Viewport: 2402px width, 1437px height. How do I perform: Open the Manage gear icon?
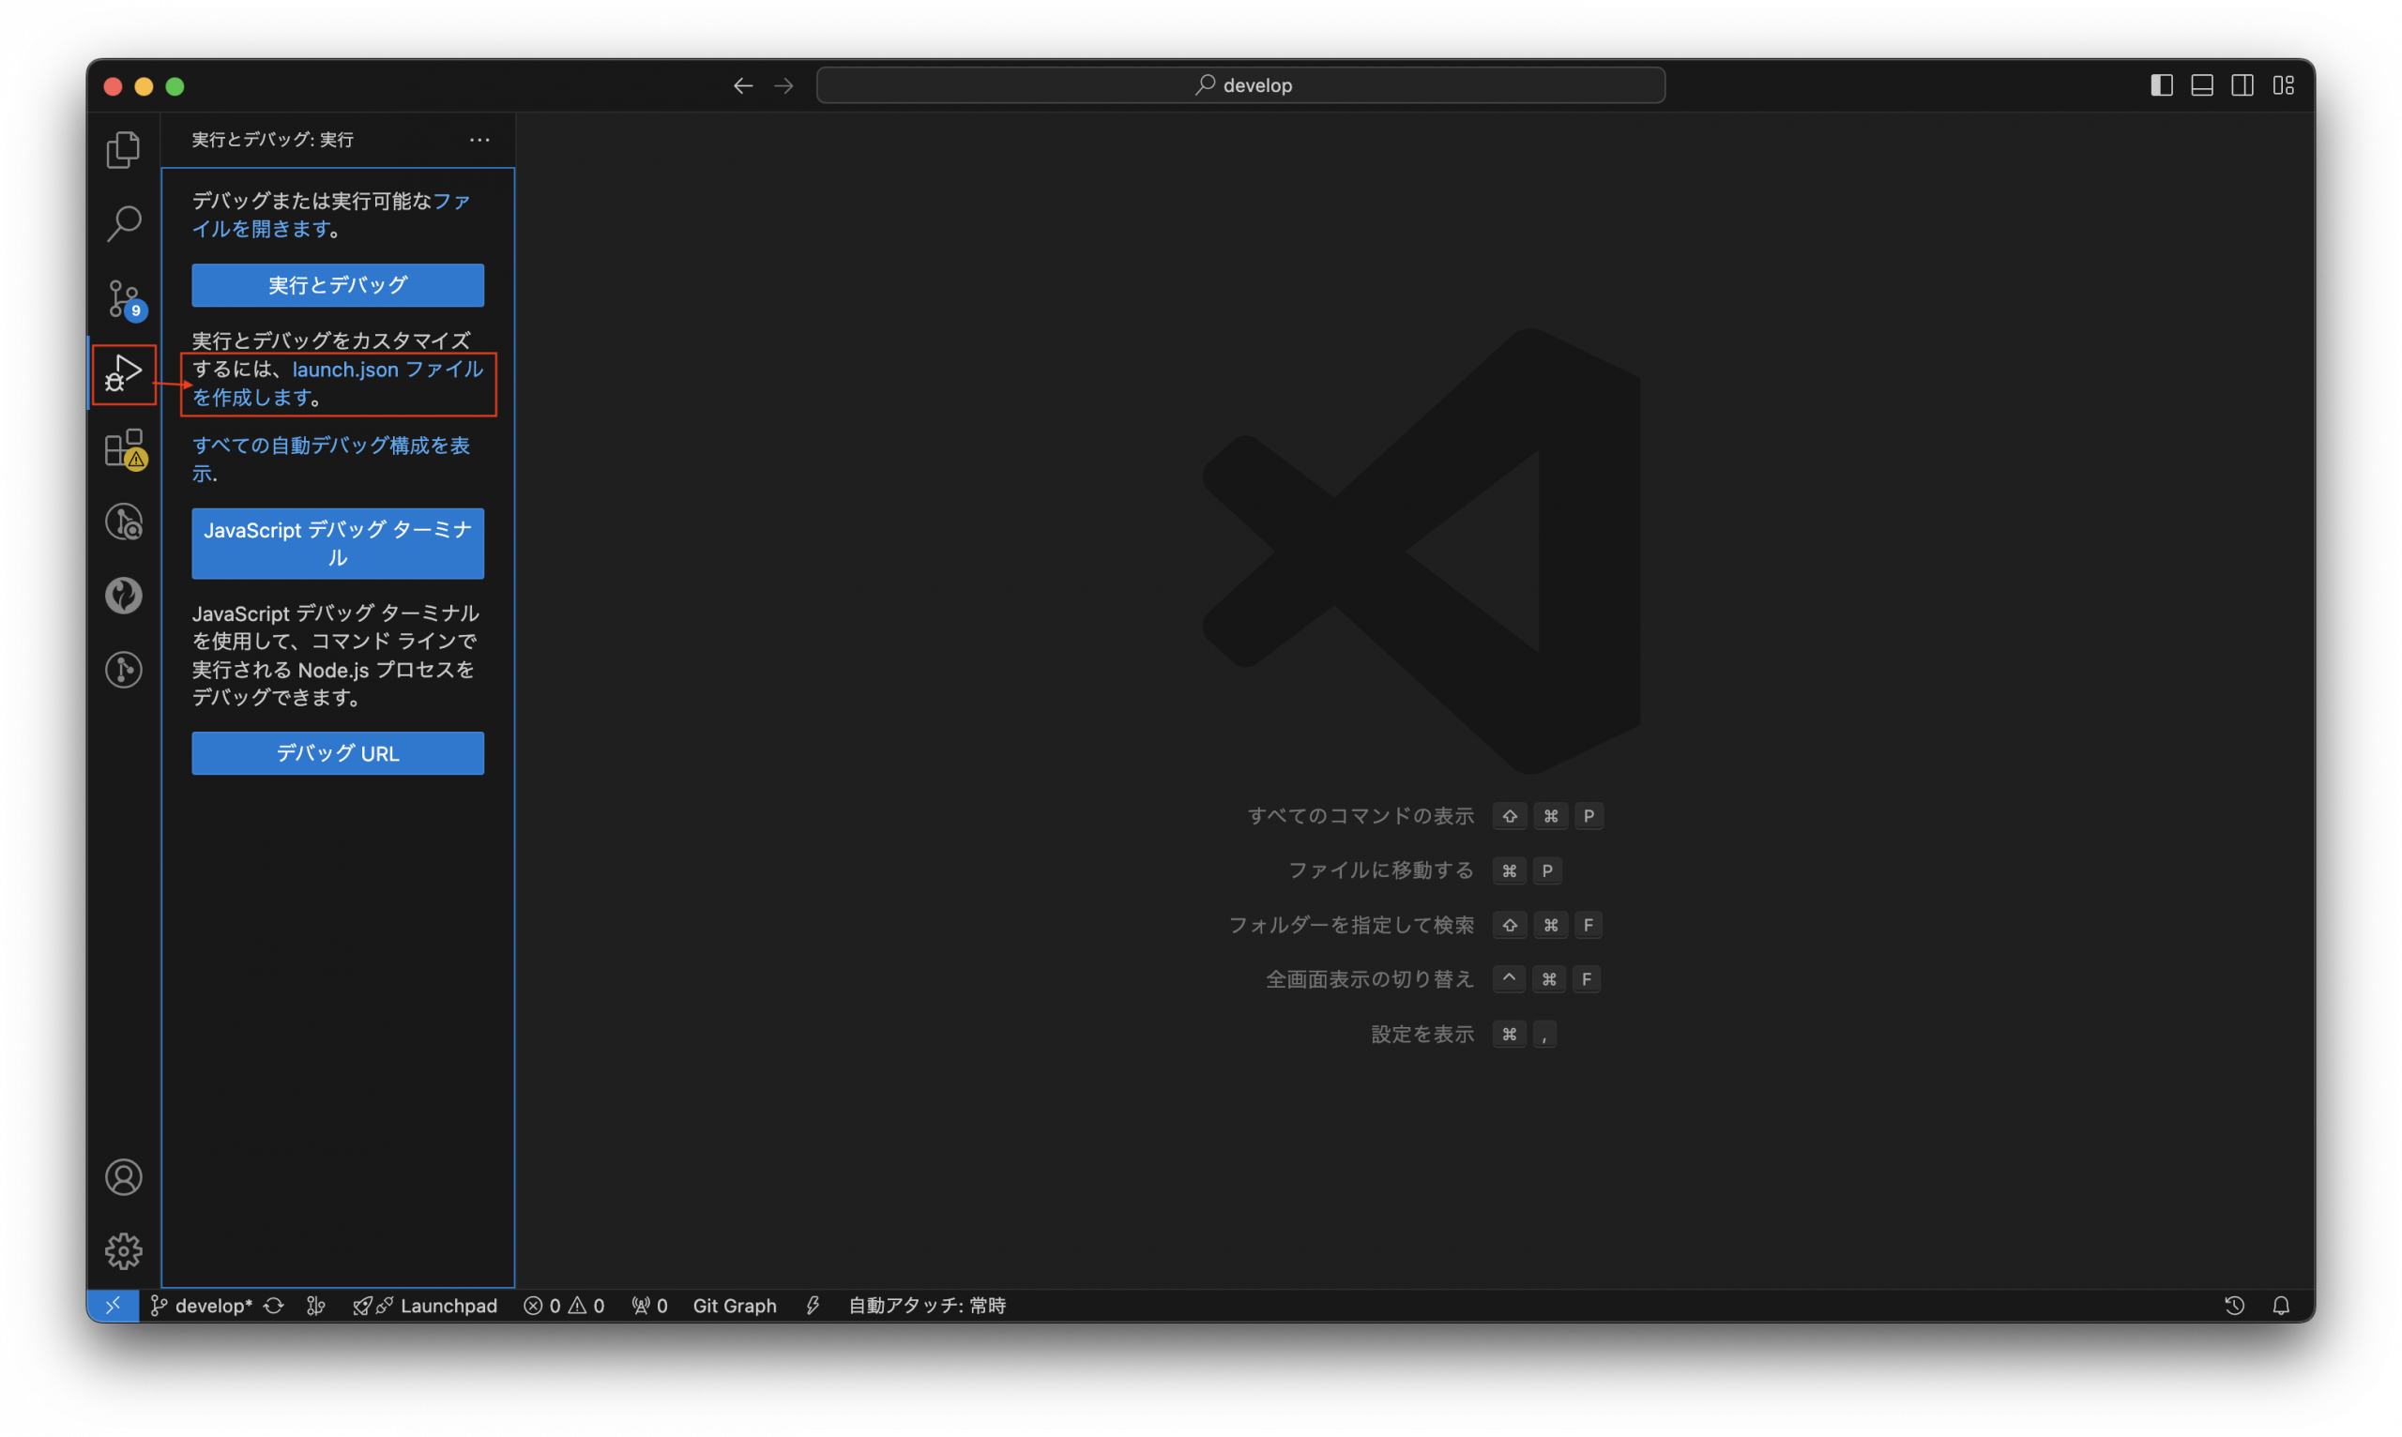[123, 1251]
